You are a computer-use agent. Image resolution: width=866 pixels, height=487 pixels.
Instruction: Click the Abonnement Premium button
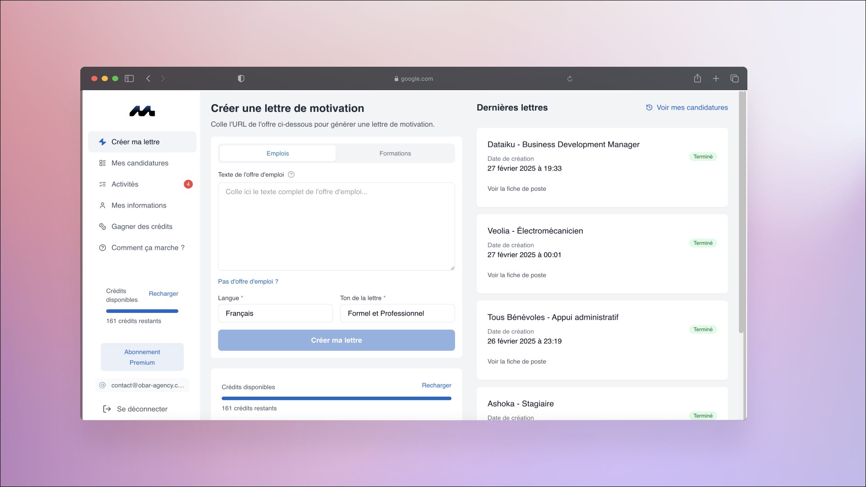[142, 357]
